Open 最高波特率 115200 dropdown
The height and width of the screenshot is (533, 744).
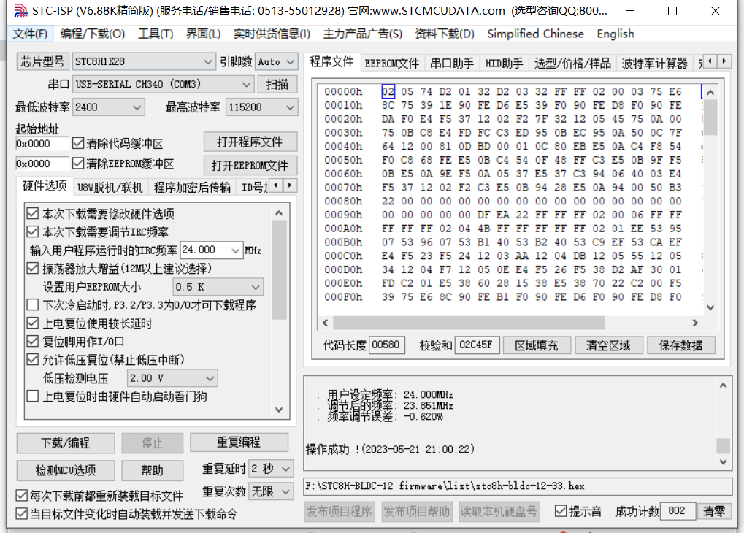click(x=262, y=107)
